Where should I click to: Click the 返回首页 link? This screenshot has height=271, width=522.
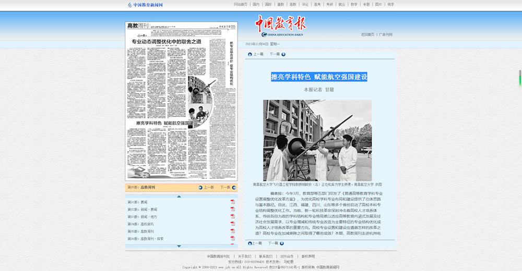pyautogui.click(x=367, y=35)
